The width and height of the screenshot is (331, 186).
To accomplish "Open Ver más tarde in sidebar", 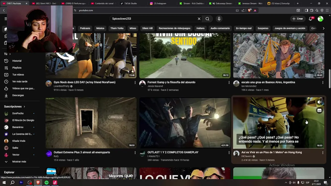I will click(19, 81).
